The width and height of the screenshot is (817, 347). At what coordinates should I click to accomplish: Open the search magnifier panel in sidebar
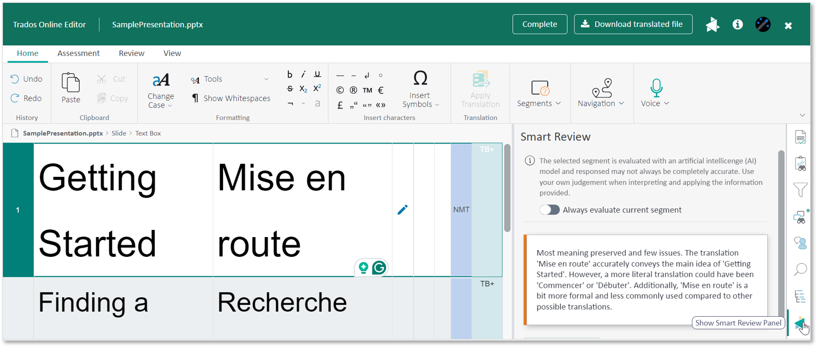(x=800, y=269)
